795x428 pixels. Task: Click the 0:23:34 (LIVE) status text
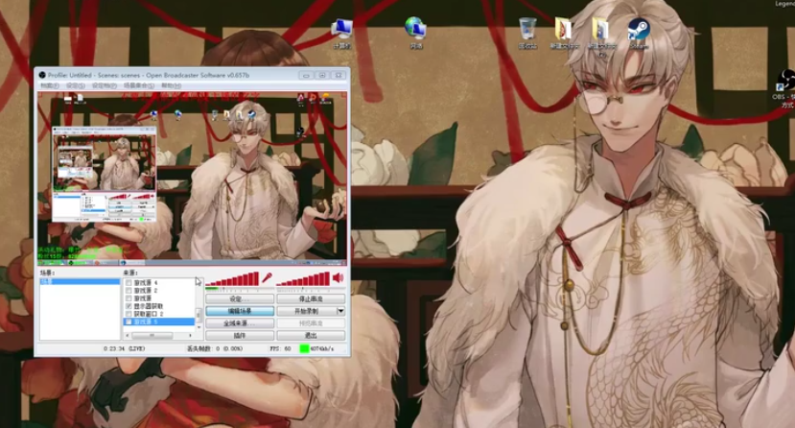pos(125,349)
